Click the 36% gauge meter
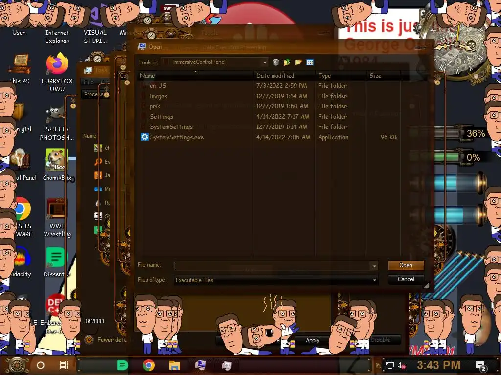Screen dimensions: 501x375 tap(451, 133)
